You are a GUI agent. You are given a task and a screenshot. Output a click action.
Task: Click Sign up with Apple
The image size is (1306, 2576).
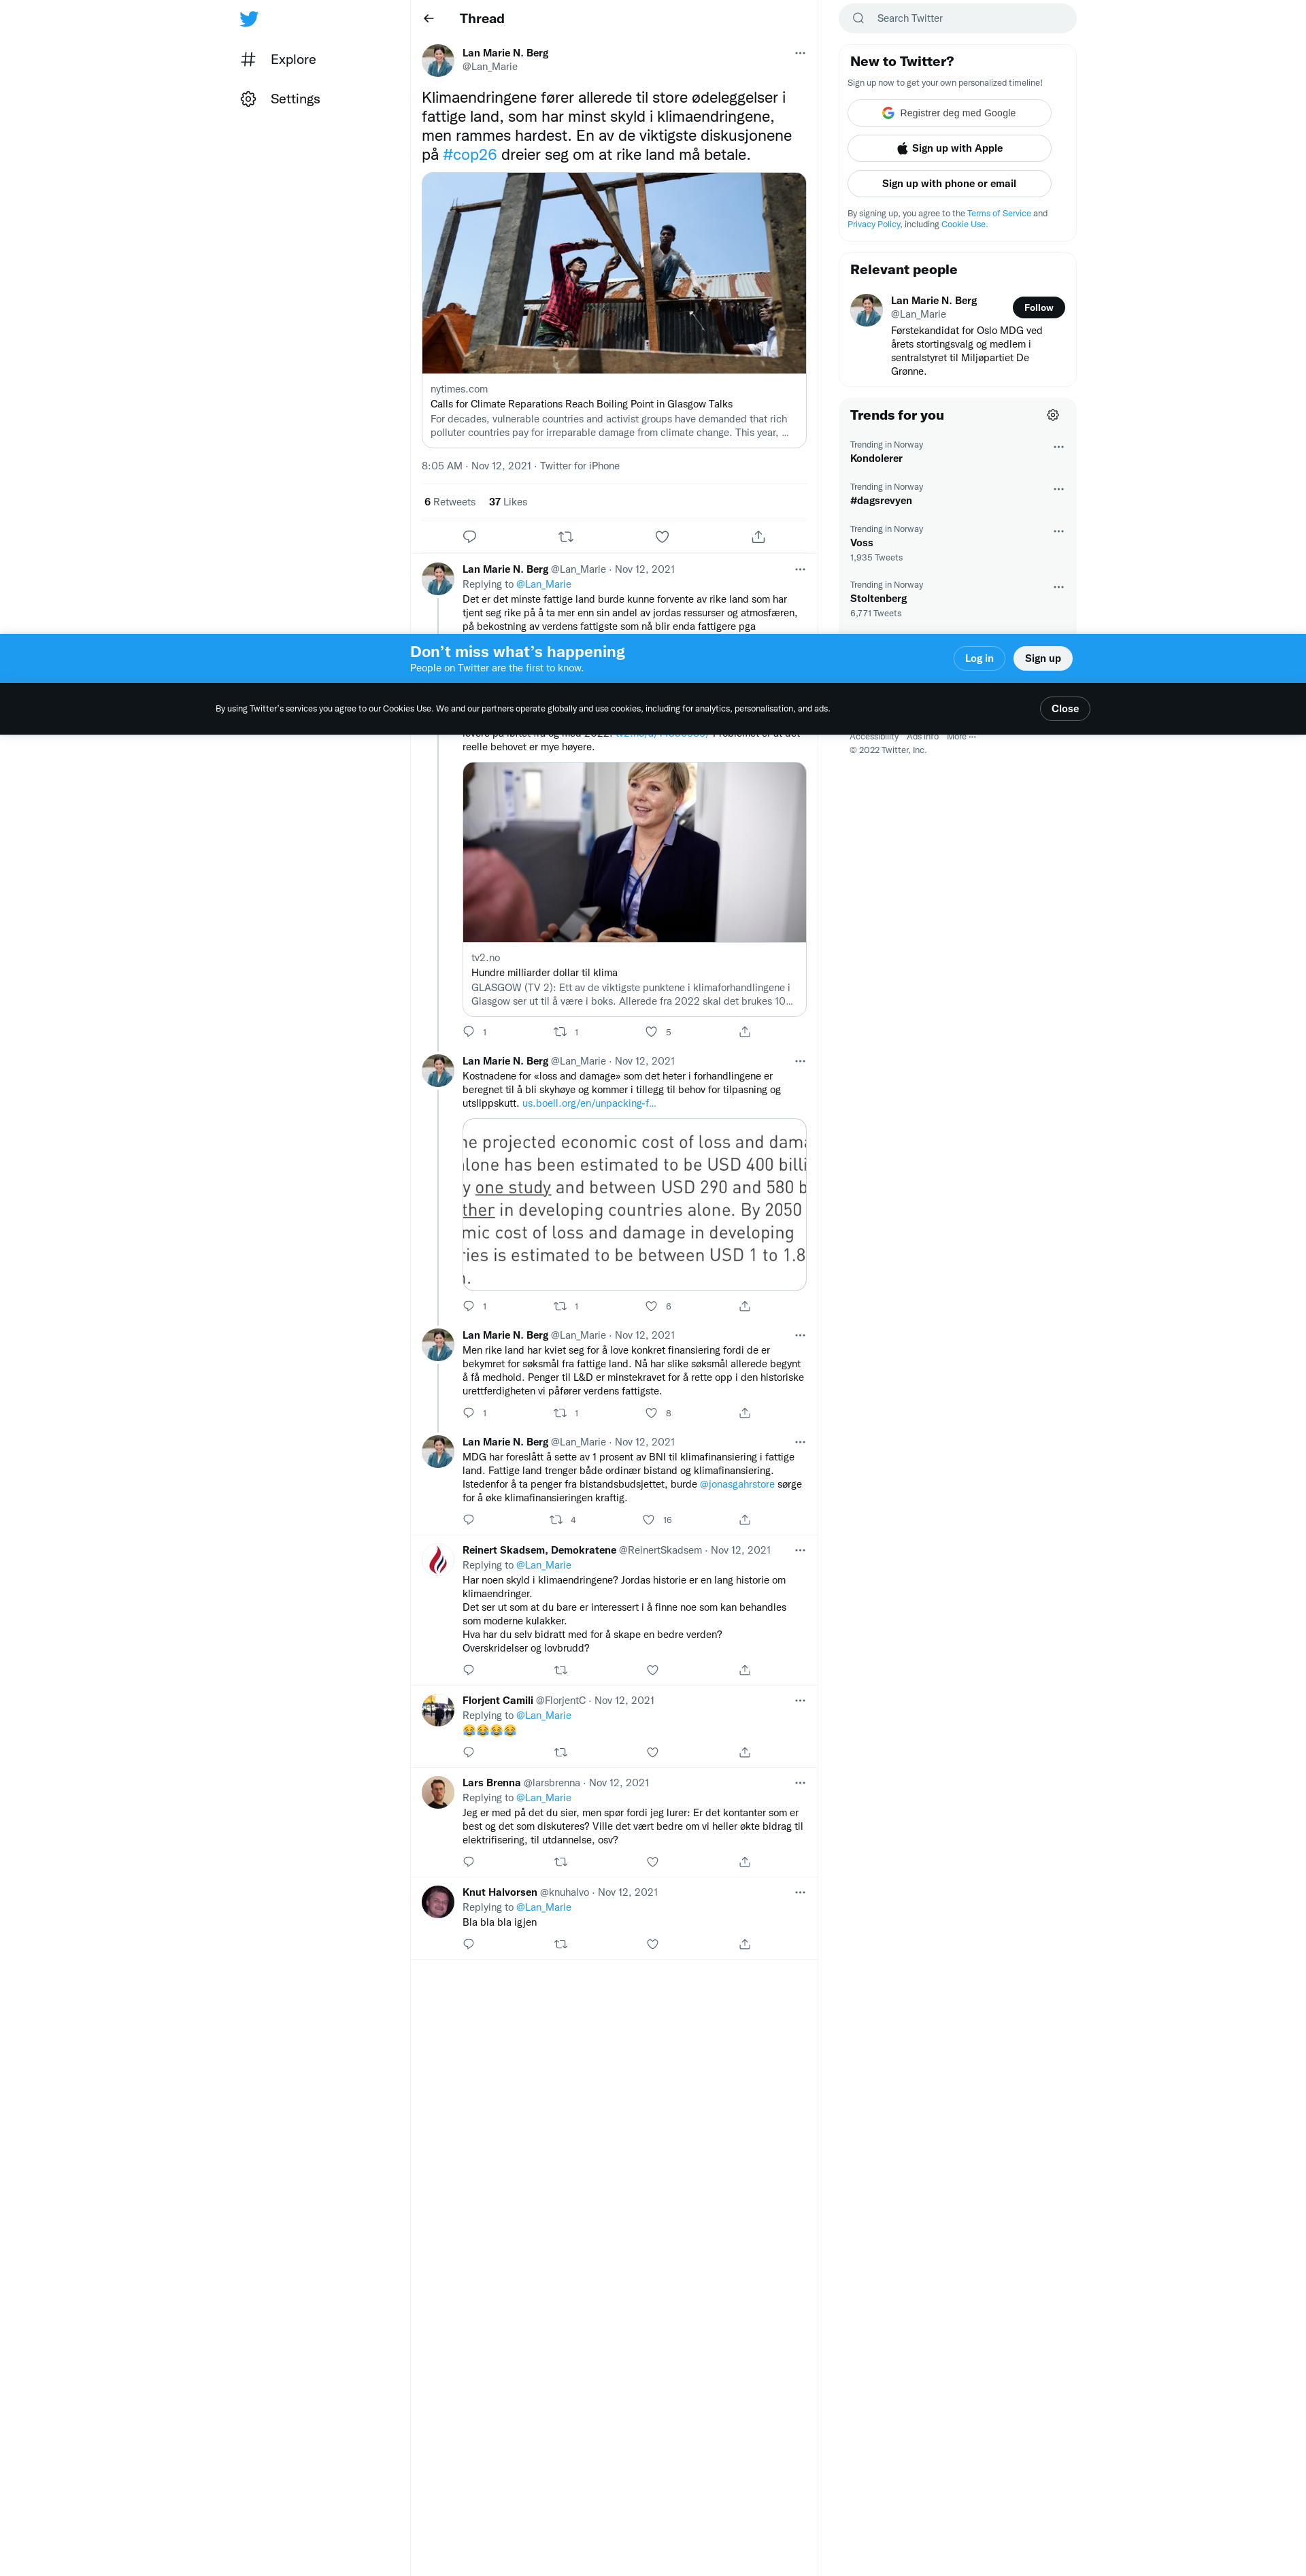949,148
